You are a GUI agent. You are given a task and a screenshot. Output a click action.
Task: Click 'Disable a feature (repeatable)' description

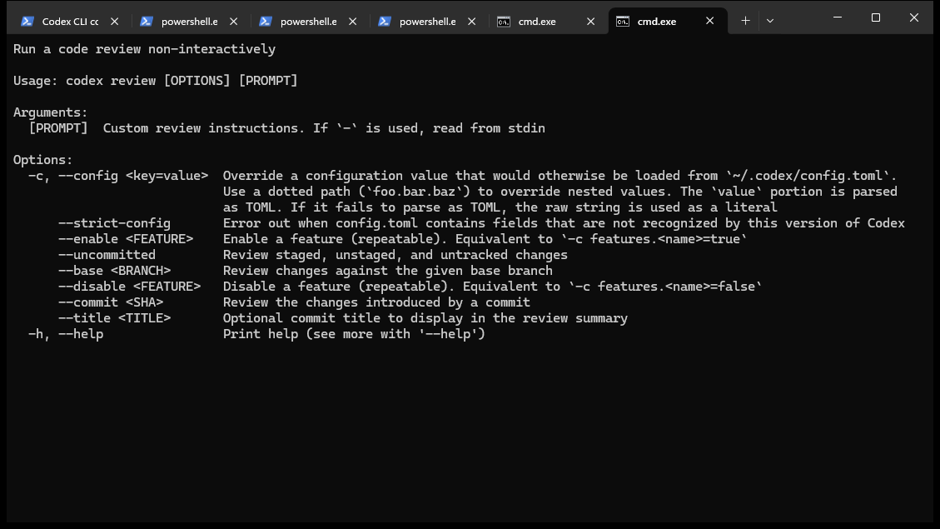[492, 286]
